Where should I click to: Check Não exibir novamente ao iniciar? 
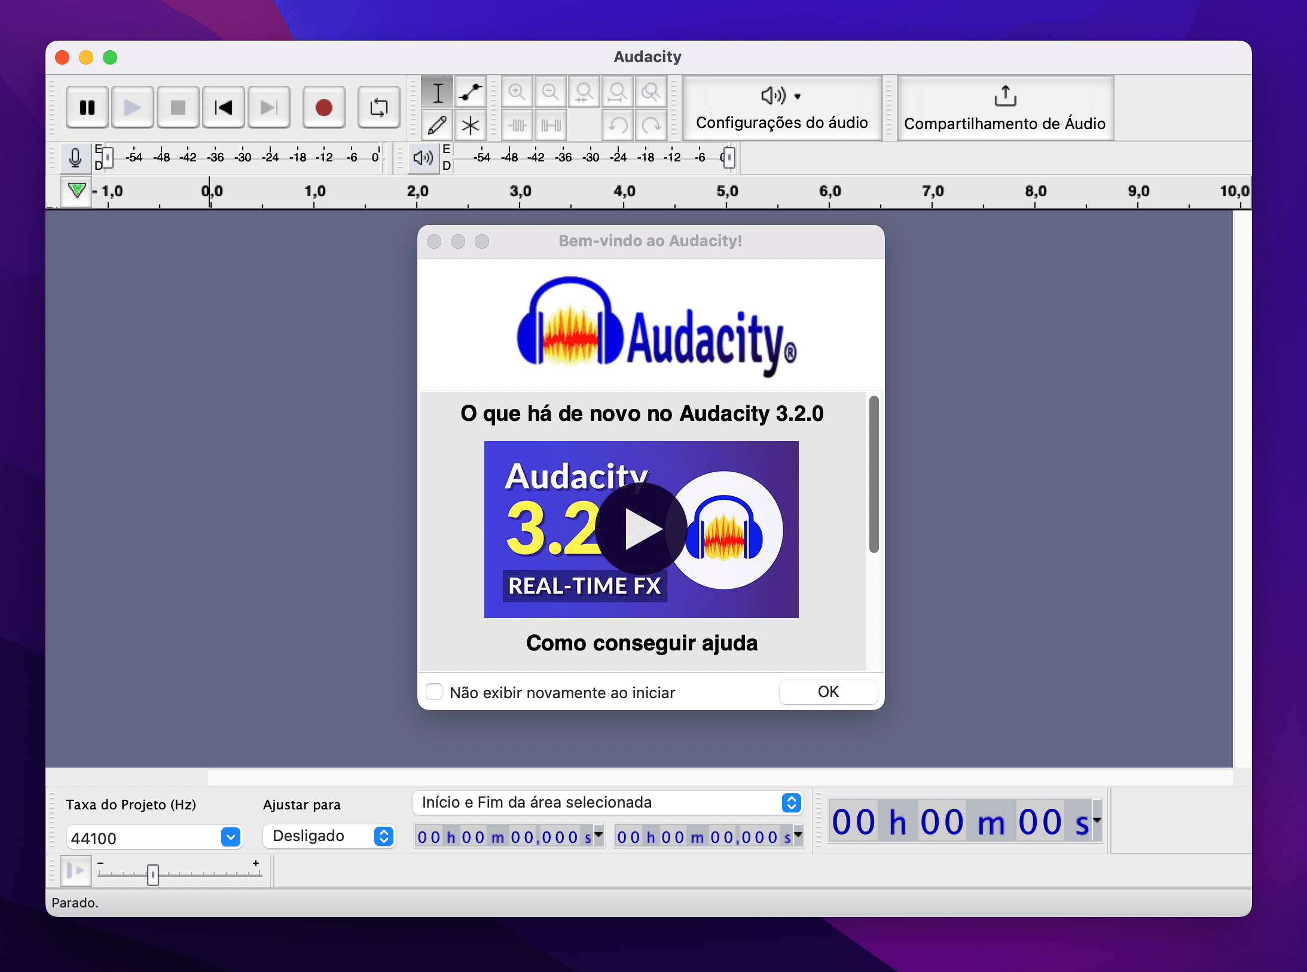click(x=434, y=692)
